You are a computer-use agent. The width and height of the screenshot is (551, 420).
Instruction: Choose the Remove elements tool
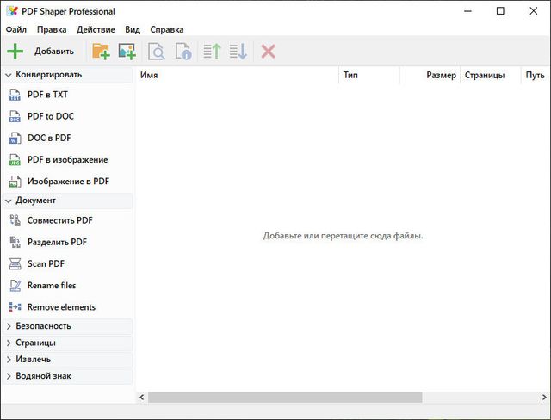61,307
